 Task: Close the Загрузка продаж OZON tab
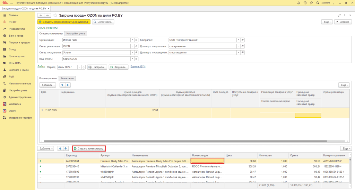(48, 8)
